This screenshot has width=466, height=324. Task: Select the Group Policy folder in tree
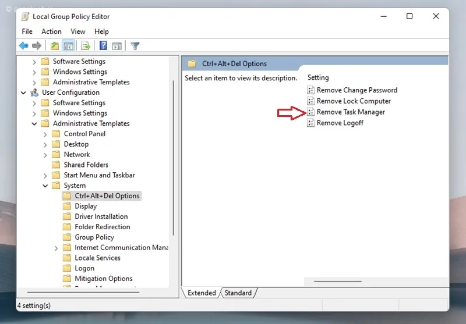94,237
